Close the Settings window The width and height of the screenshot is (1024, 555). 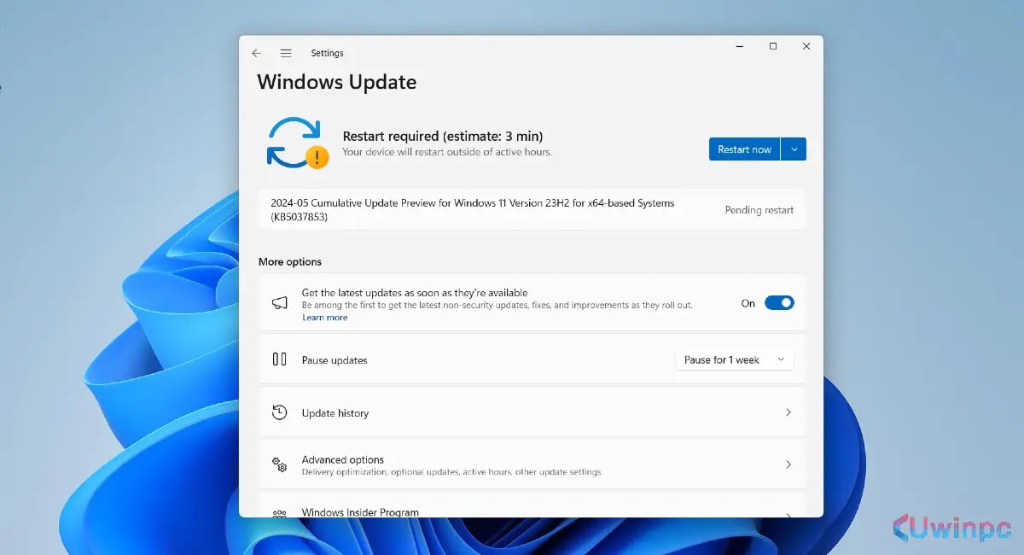[806, 47]
